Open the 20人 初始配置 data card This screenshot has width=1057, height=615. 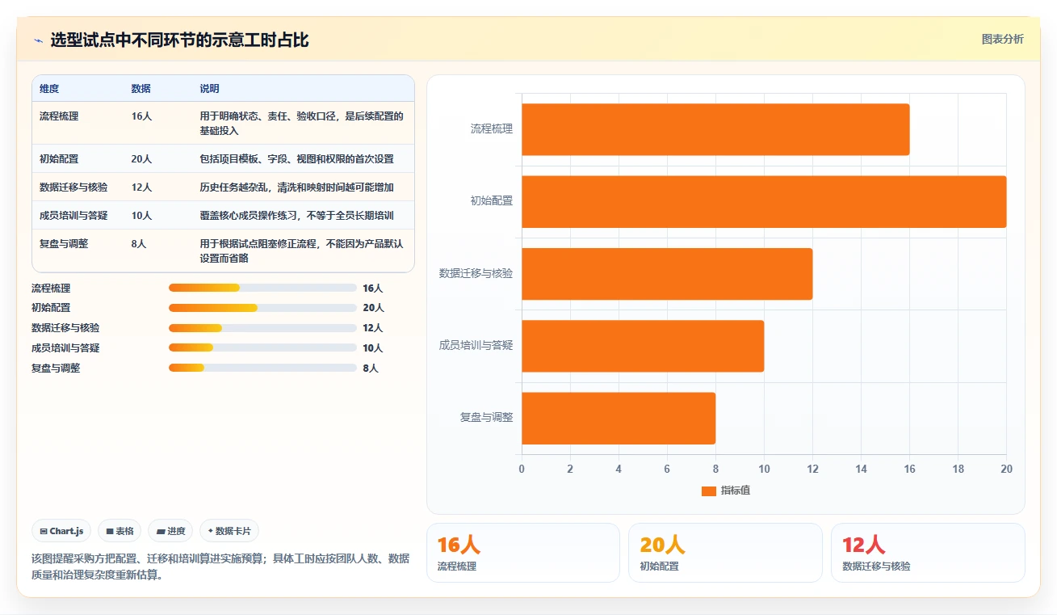(x=725, y=553)
